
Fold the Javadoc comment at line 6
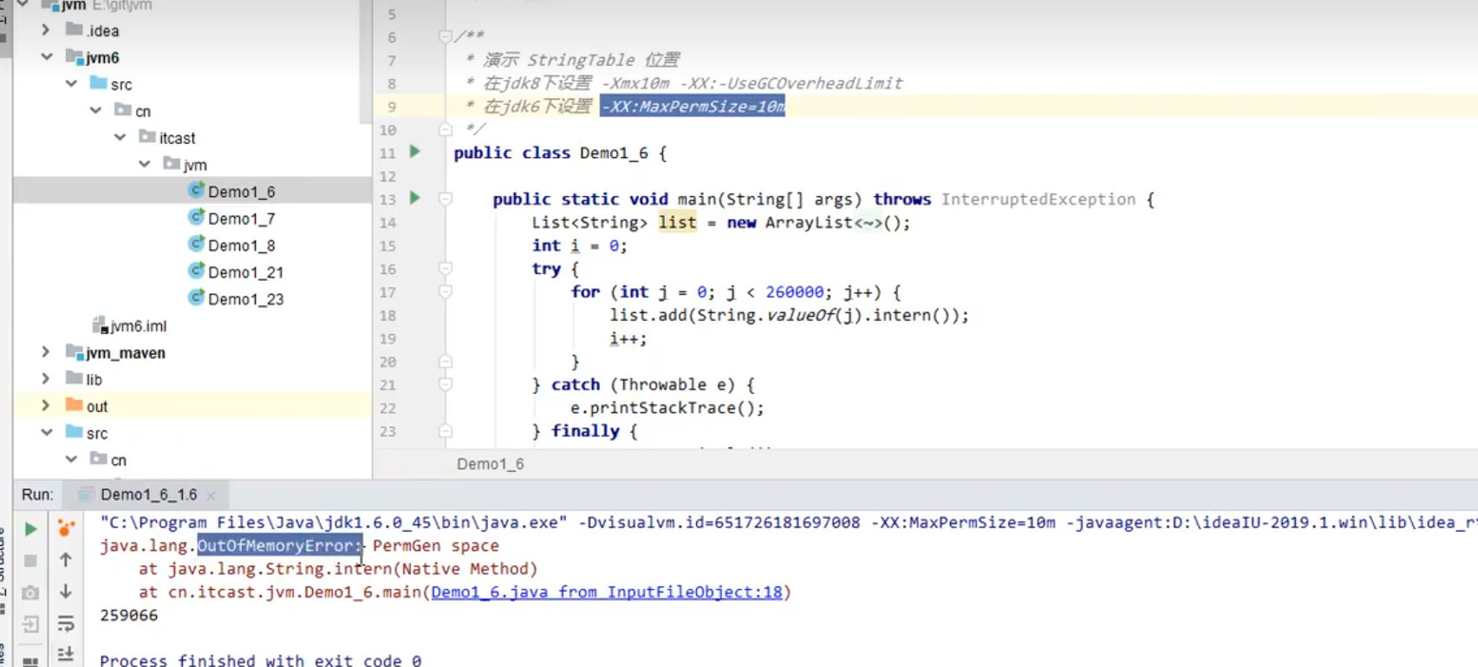coord(445,36)
